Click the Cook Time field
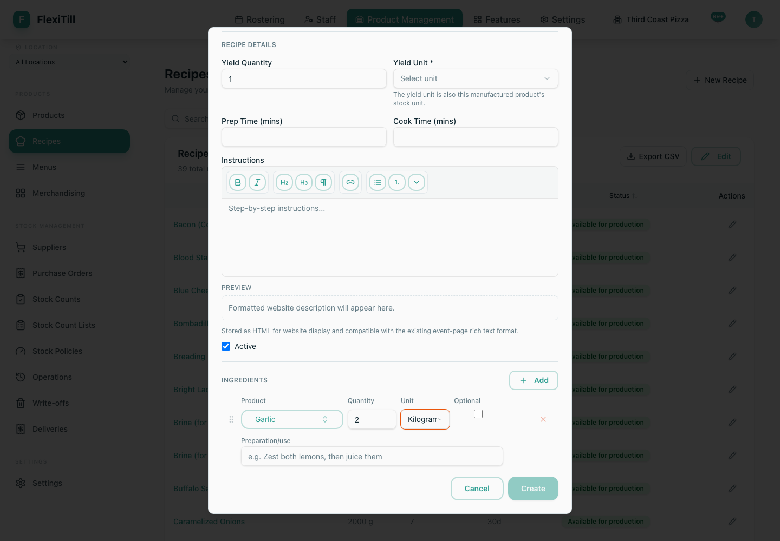 tap(476, 137)
